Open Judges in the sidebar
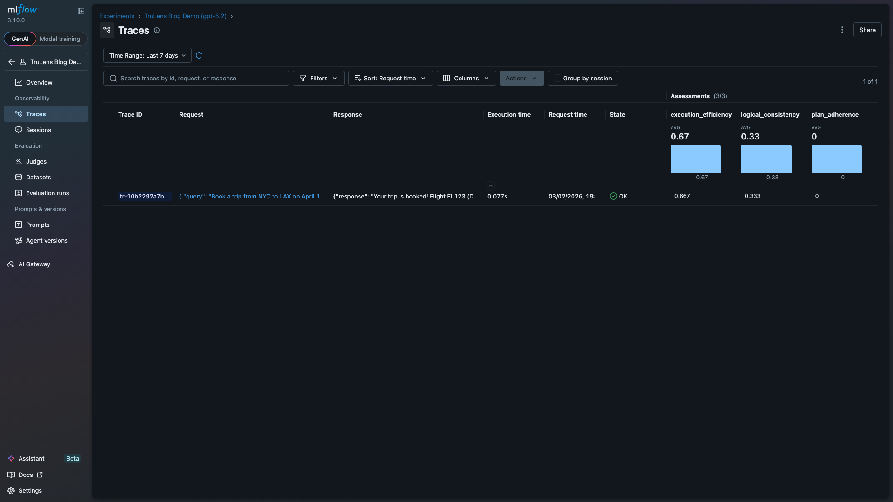The width and height of the screenshot is (893, 502). pyautogui.click(x=36, y=161)
